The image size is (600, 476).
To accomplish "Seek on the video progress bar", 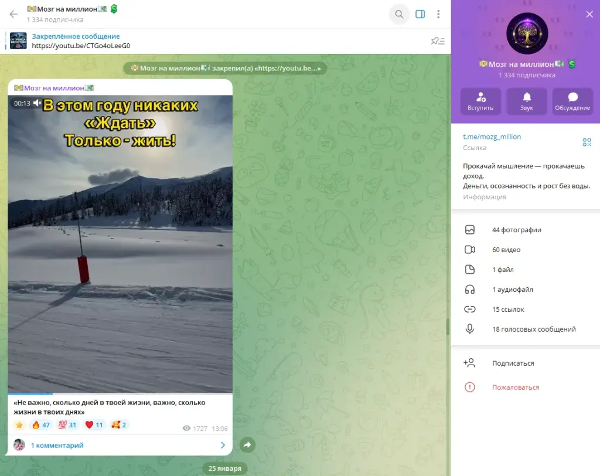I will click(x=120, y=393).
